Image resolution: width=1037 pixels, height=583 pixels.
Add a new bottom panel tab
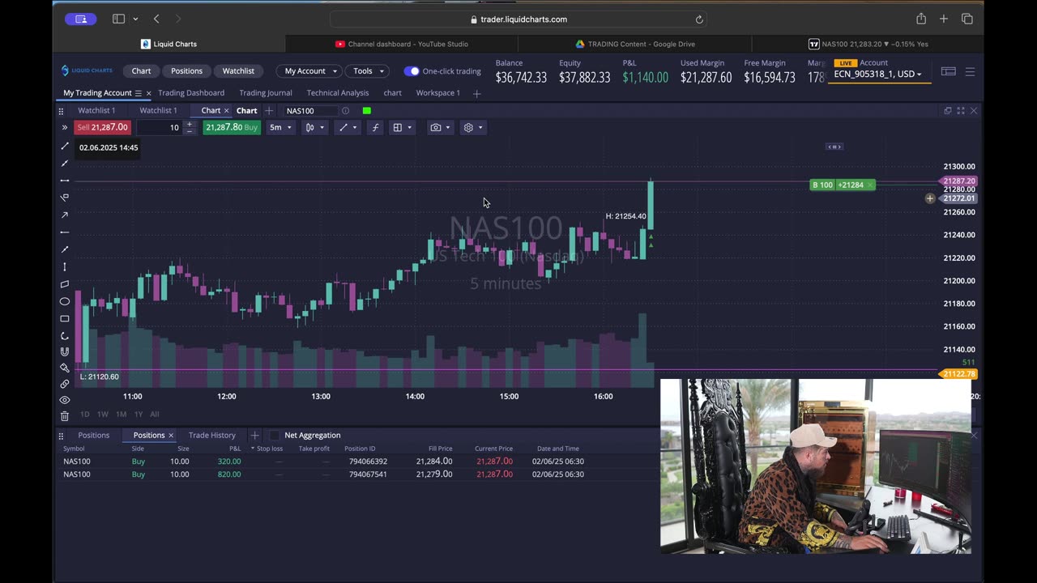point(254,436)
